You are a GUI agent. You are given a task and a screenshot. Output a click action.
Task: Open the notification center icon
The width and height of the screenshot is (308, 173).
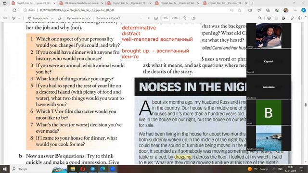coord(302,169)
